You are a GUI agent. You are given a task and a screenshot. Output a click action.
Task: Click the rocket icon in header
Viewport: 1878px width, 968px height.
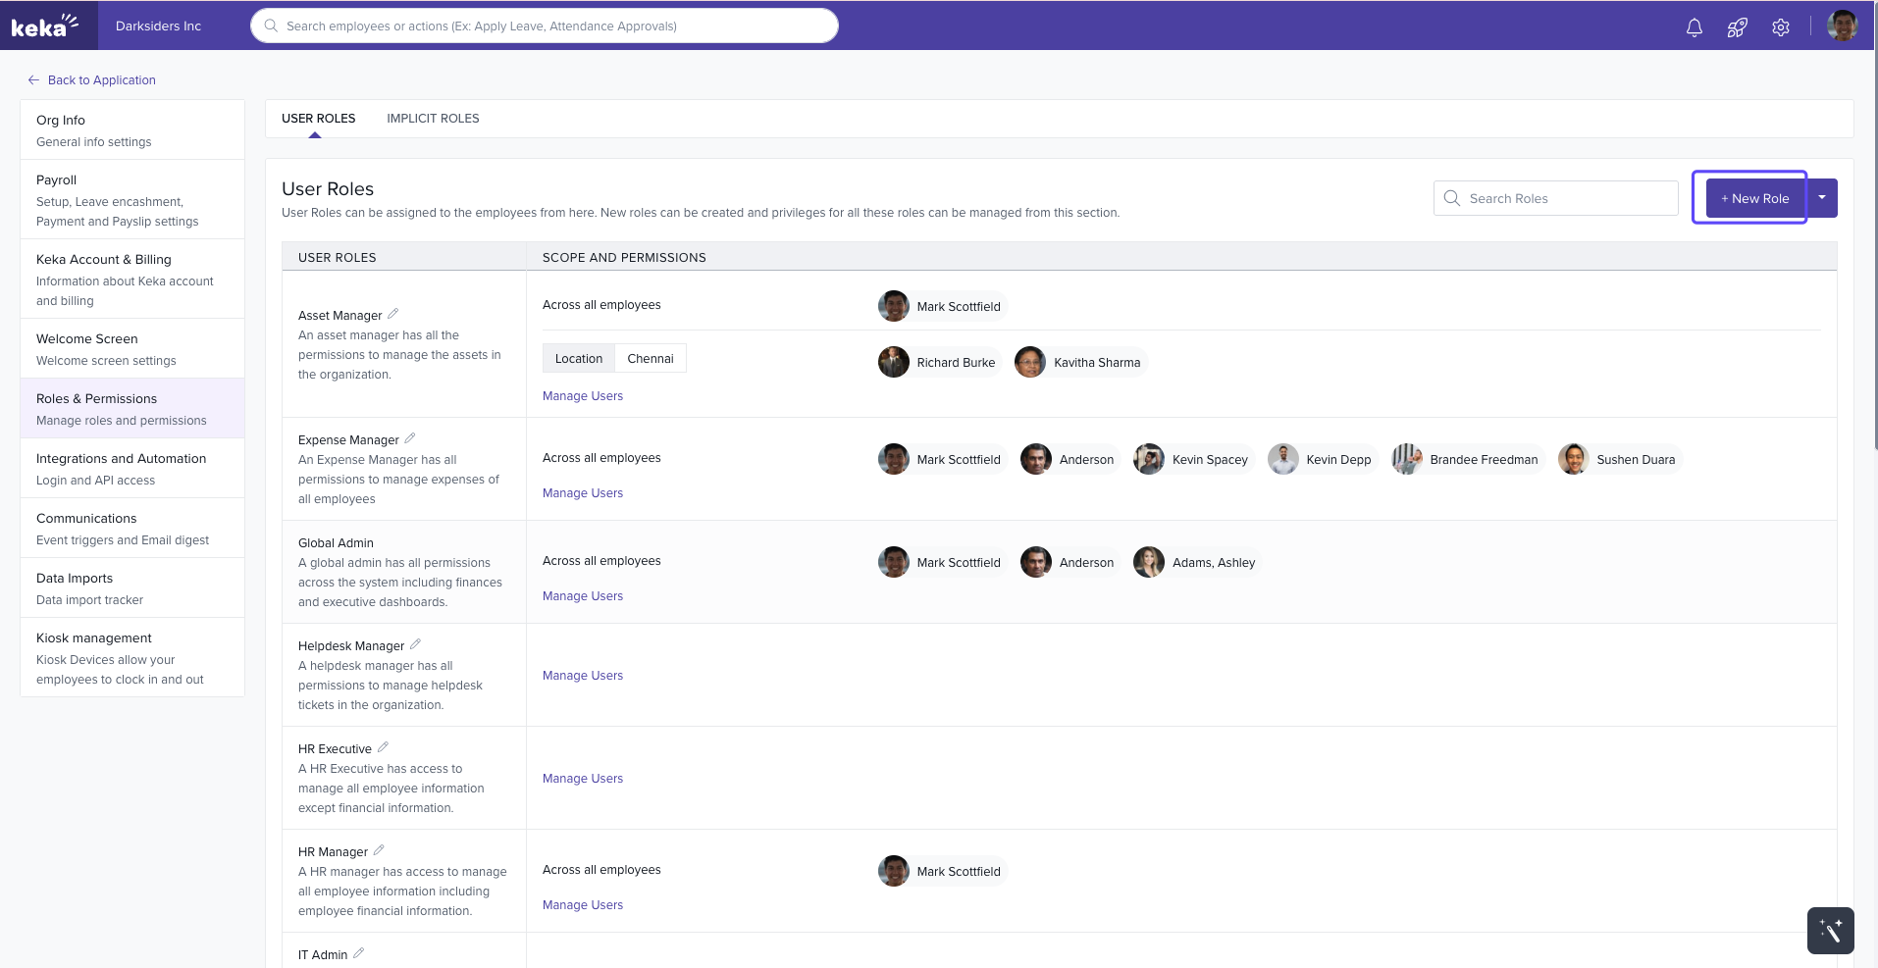click(1737, 27)
